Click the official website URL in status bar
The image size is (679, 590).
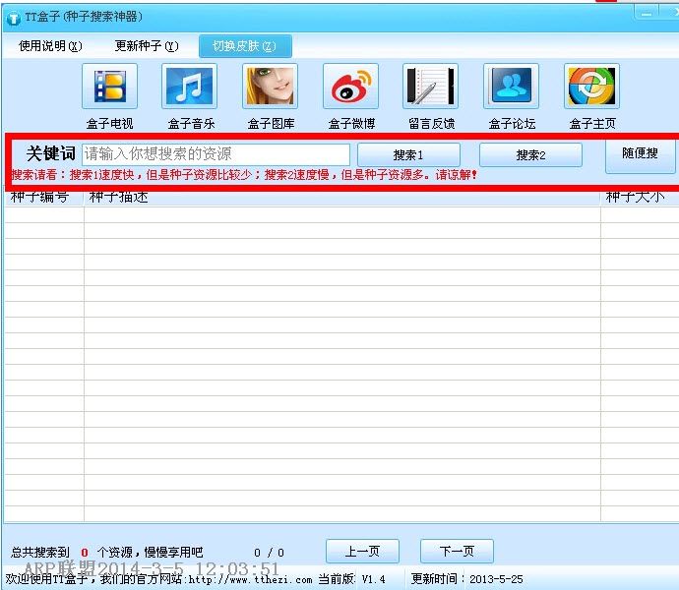coord(250,579)
